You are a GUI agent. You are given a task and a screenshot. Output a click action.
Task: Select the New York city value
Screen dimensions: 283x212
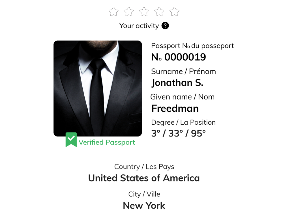pyautogui.click(x=144, y=206)
